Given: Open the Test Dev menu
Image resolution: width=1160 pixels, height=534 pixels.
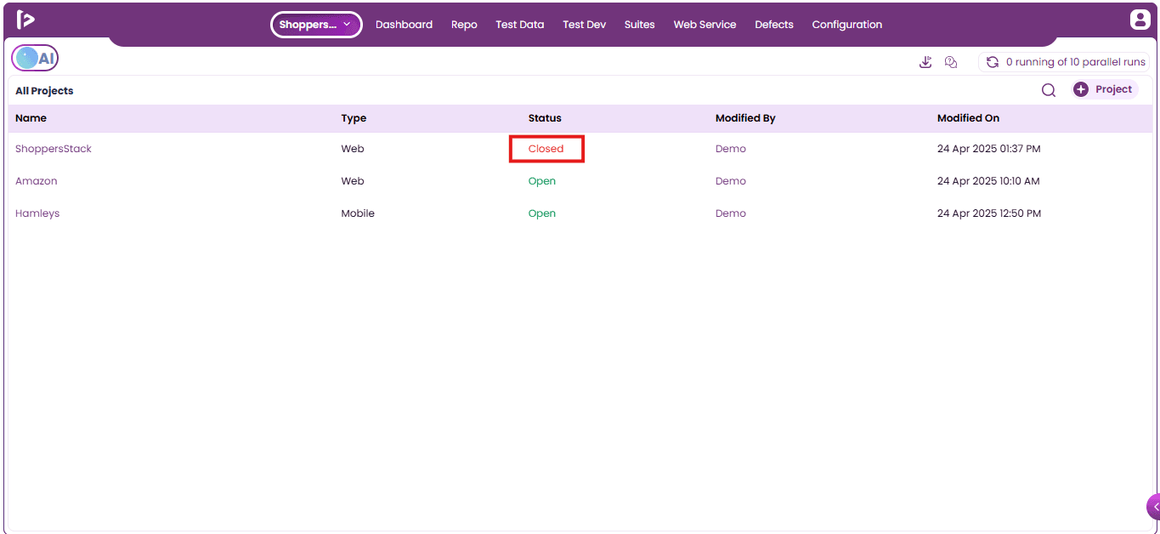Looking at the screenshot, I should (584, 25).
